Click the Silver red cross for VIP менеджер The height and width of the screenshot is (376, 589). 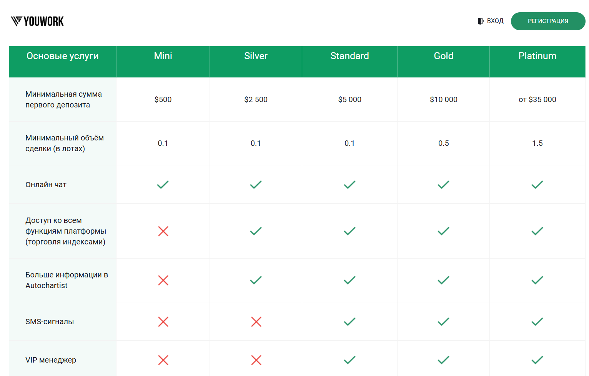click(256, 360)
